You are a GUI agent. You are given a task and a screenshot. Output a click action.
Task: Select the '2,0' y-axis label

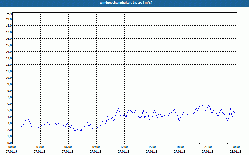10,130
